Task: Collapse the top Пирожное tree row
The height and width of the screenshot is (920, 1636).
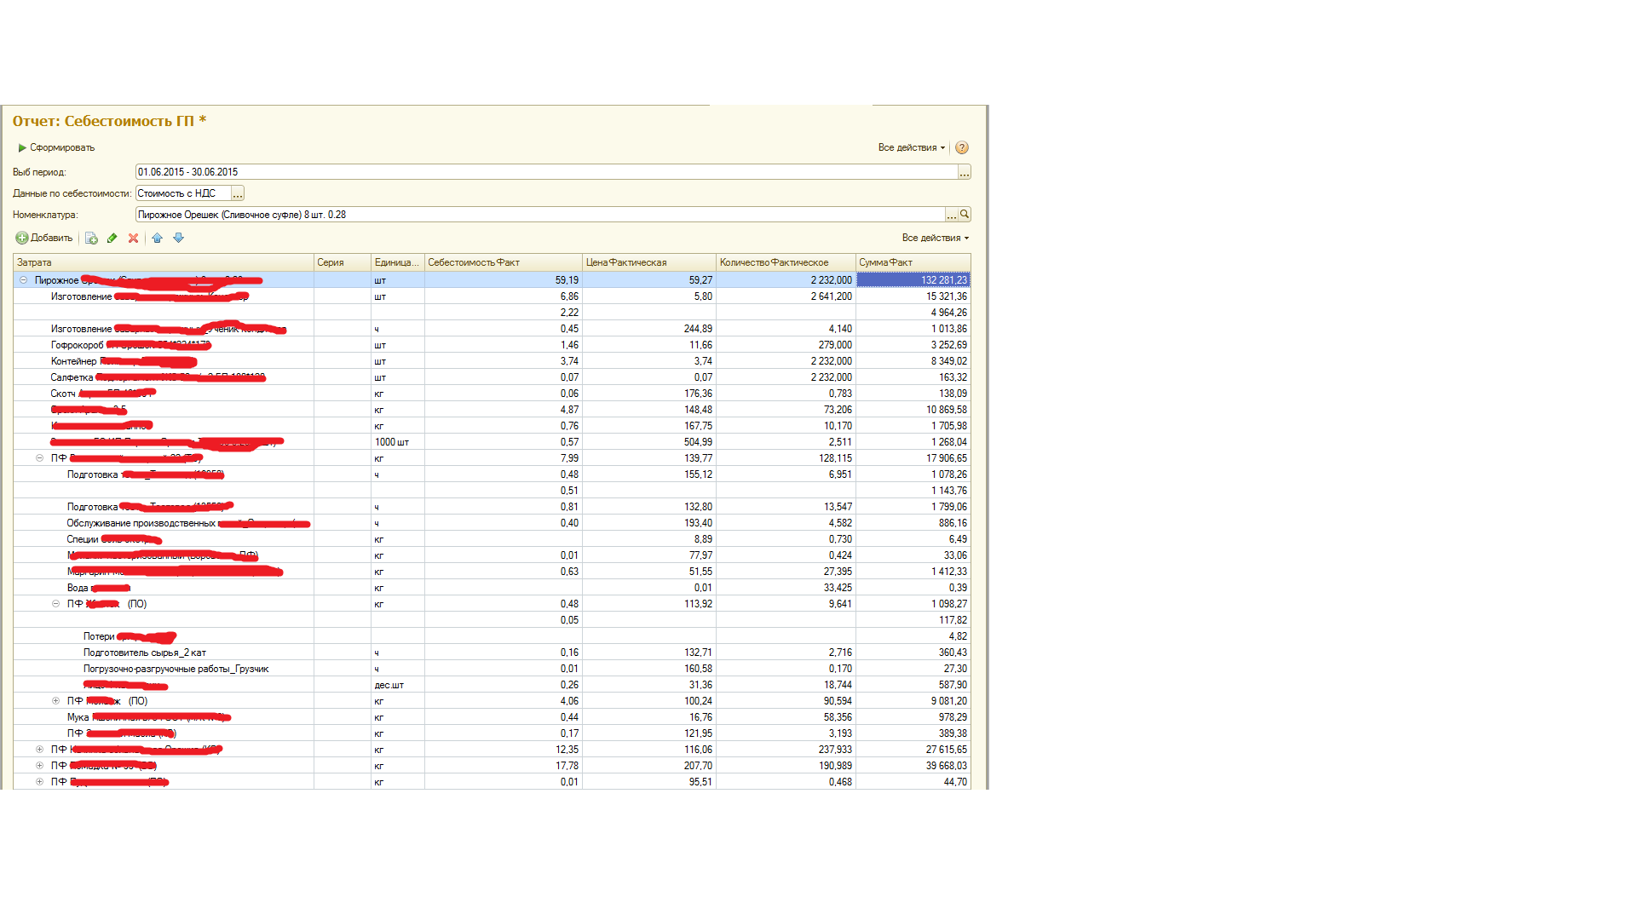Action: [x=23, y=280]
